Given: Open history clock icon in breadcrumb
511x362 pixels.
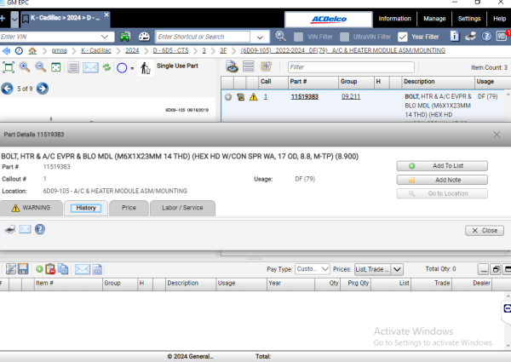Looking at the screenshot, I should [x=19, y=51].
